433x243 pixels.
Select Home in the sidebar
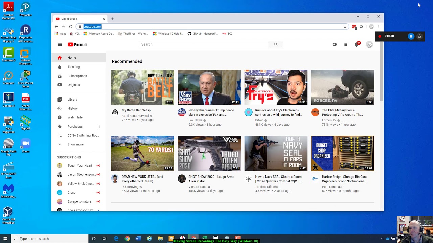coord(78,58)
